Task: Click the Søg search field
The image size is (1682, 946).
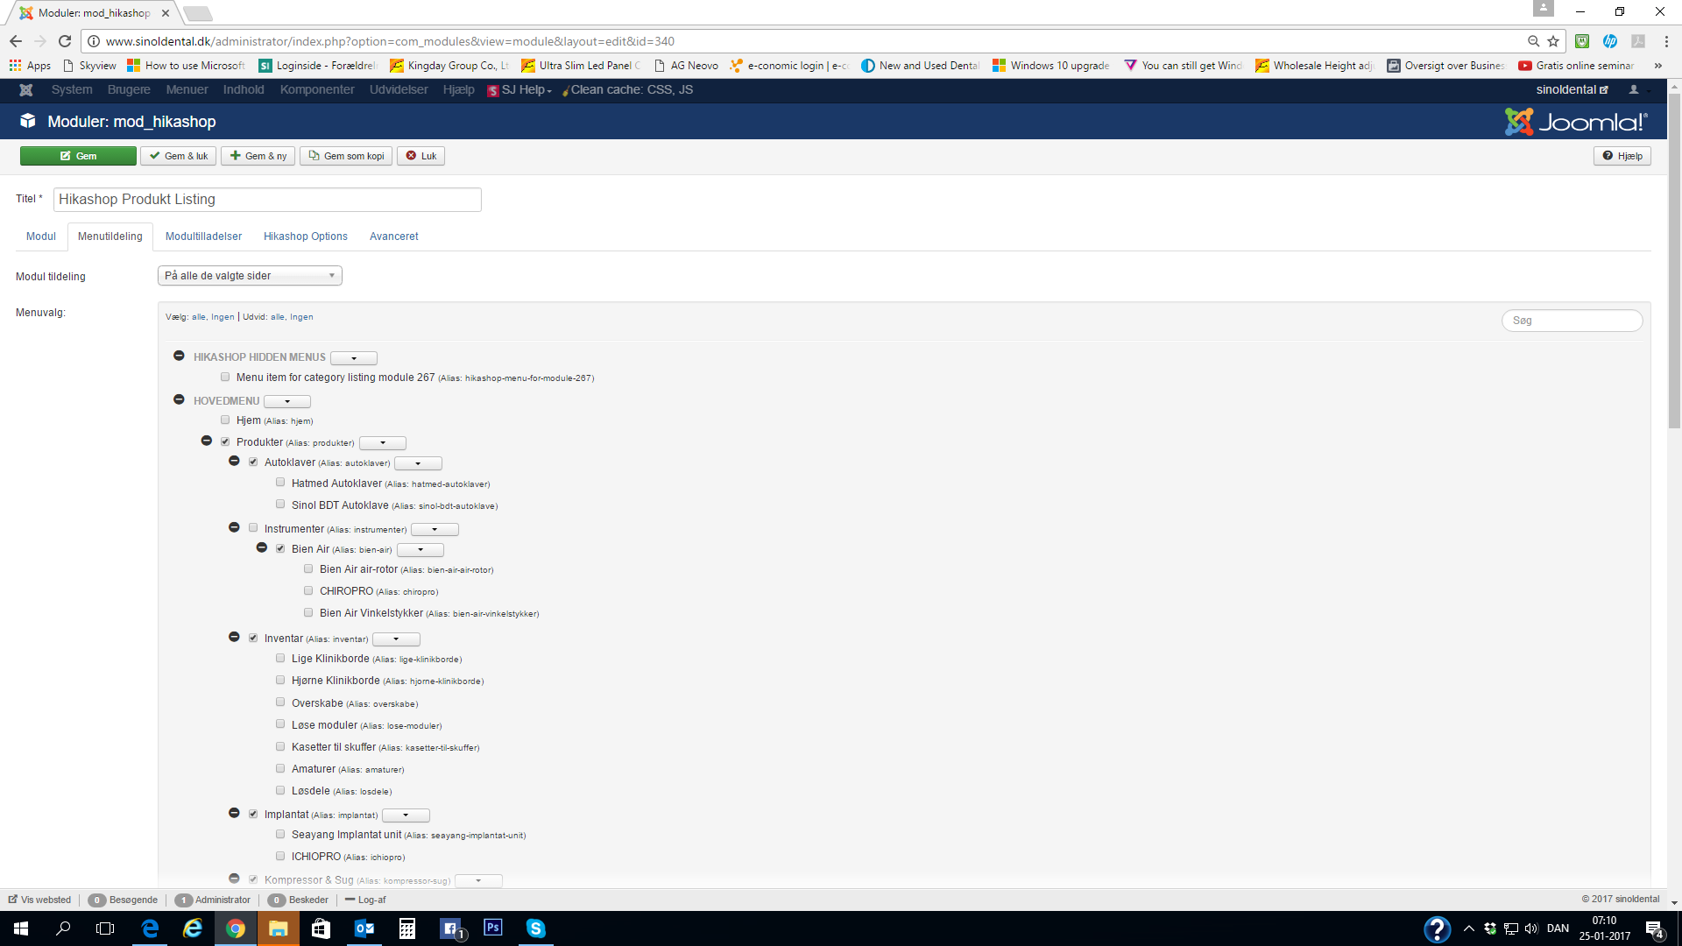Action: [x=1572, y=321]
